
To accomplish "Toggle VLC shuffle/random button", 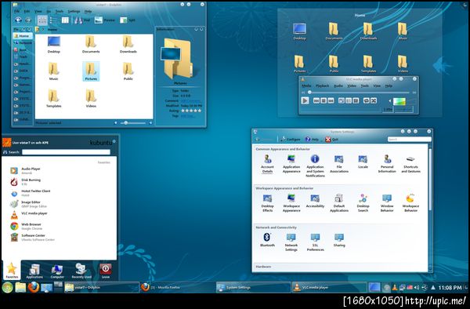I will coord(374,101).
